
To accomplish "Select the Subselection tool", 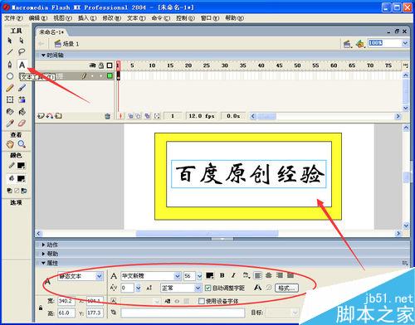I will pyautogui.click(x=22, y=41).
